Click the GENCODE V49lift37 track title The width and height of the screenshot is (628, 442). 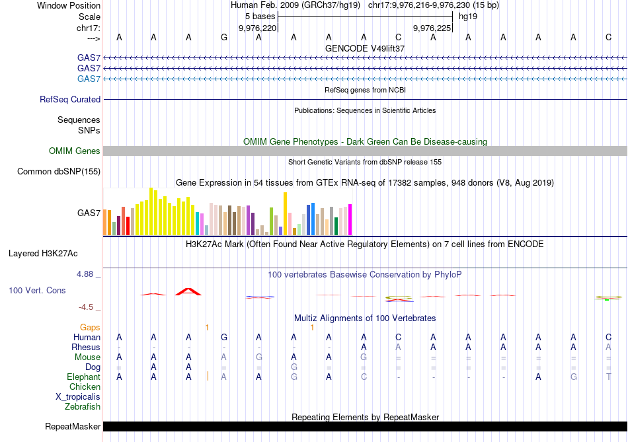click(x=365, y=48)
